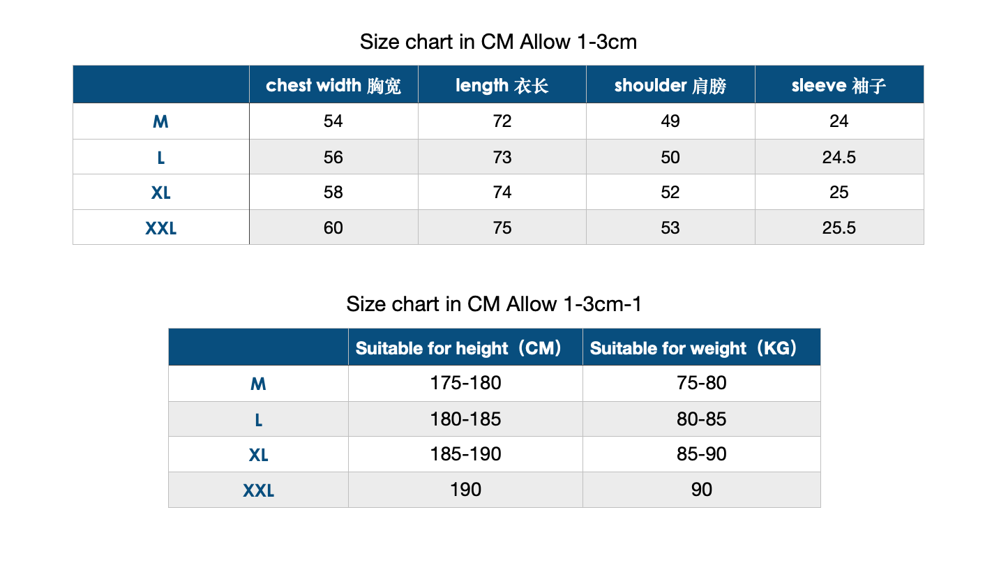
Task: Click the weight range 80-85 cell
Action: pos(702,419)
